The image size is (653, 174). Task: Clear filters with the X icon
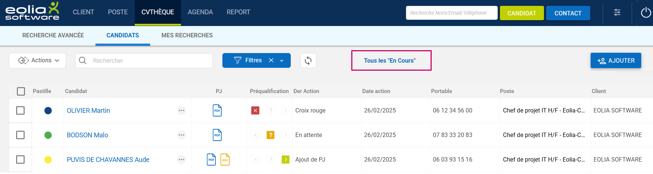pos(271,60)
